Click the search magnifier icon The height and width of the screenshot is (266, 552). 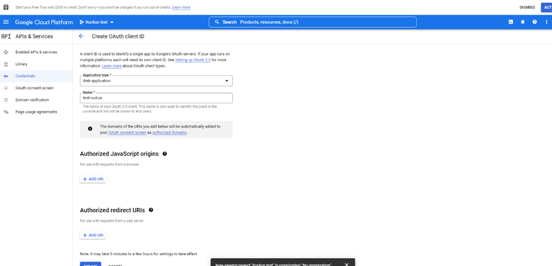pos(217,22)
